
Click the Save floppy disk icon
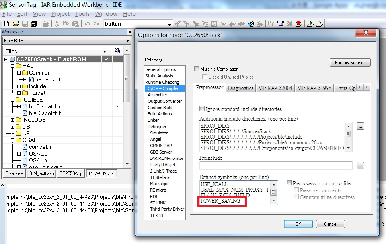pos(25,24)
